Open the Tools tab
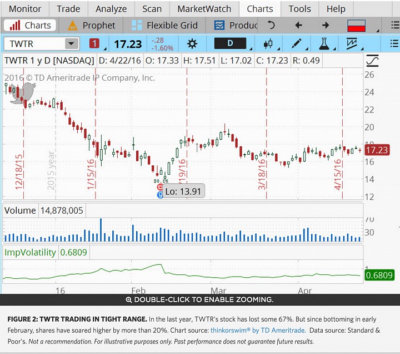This screenshot has width=400, height=354. point(299,9)
